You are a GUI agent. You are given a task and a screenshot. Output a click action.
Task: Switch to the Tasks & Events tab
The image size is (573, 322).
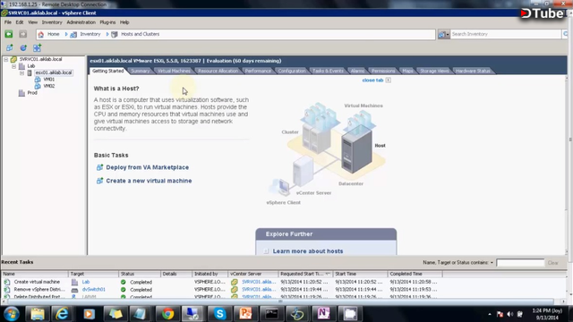(328, 71)
